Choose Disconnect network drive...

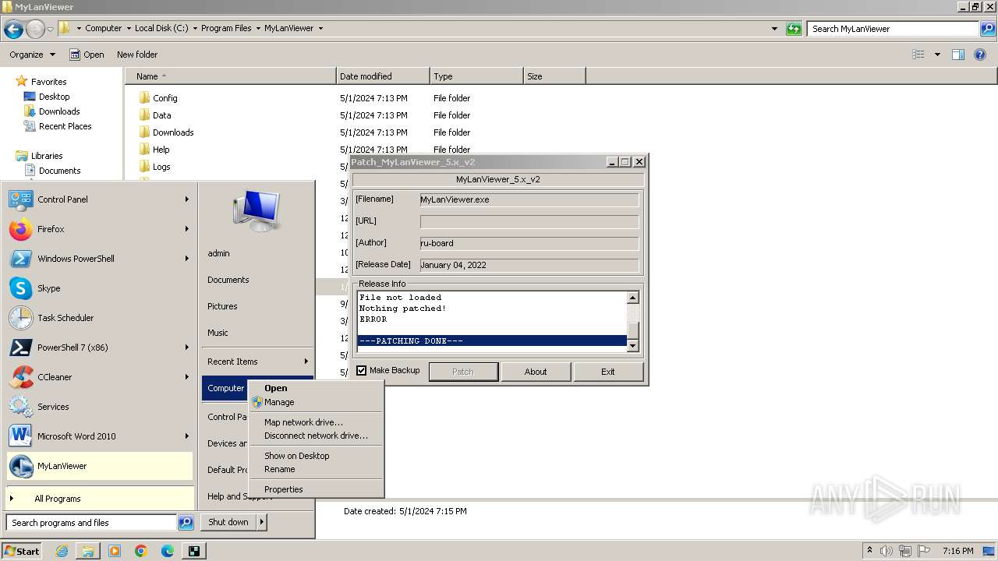(316, 436)
